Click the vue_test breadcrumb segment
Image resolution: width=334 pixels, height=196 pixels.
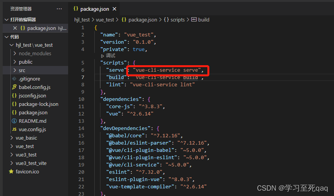click(105, 20)
